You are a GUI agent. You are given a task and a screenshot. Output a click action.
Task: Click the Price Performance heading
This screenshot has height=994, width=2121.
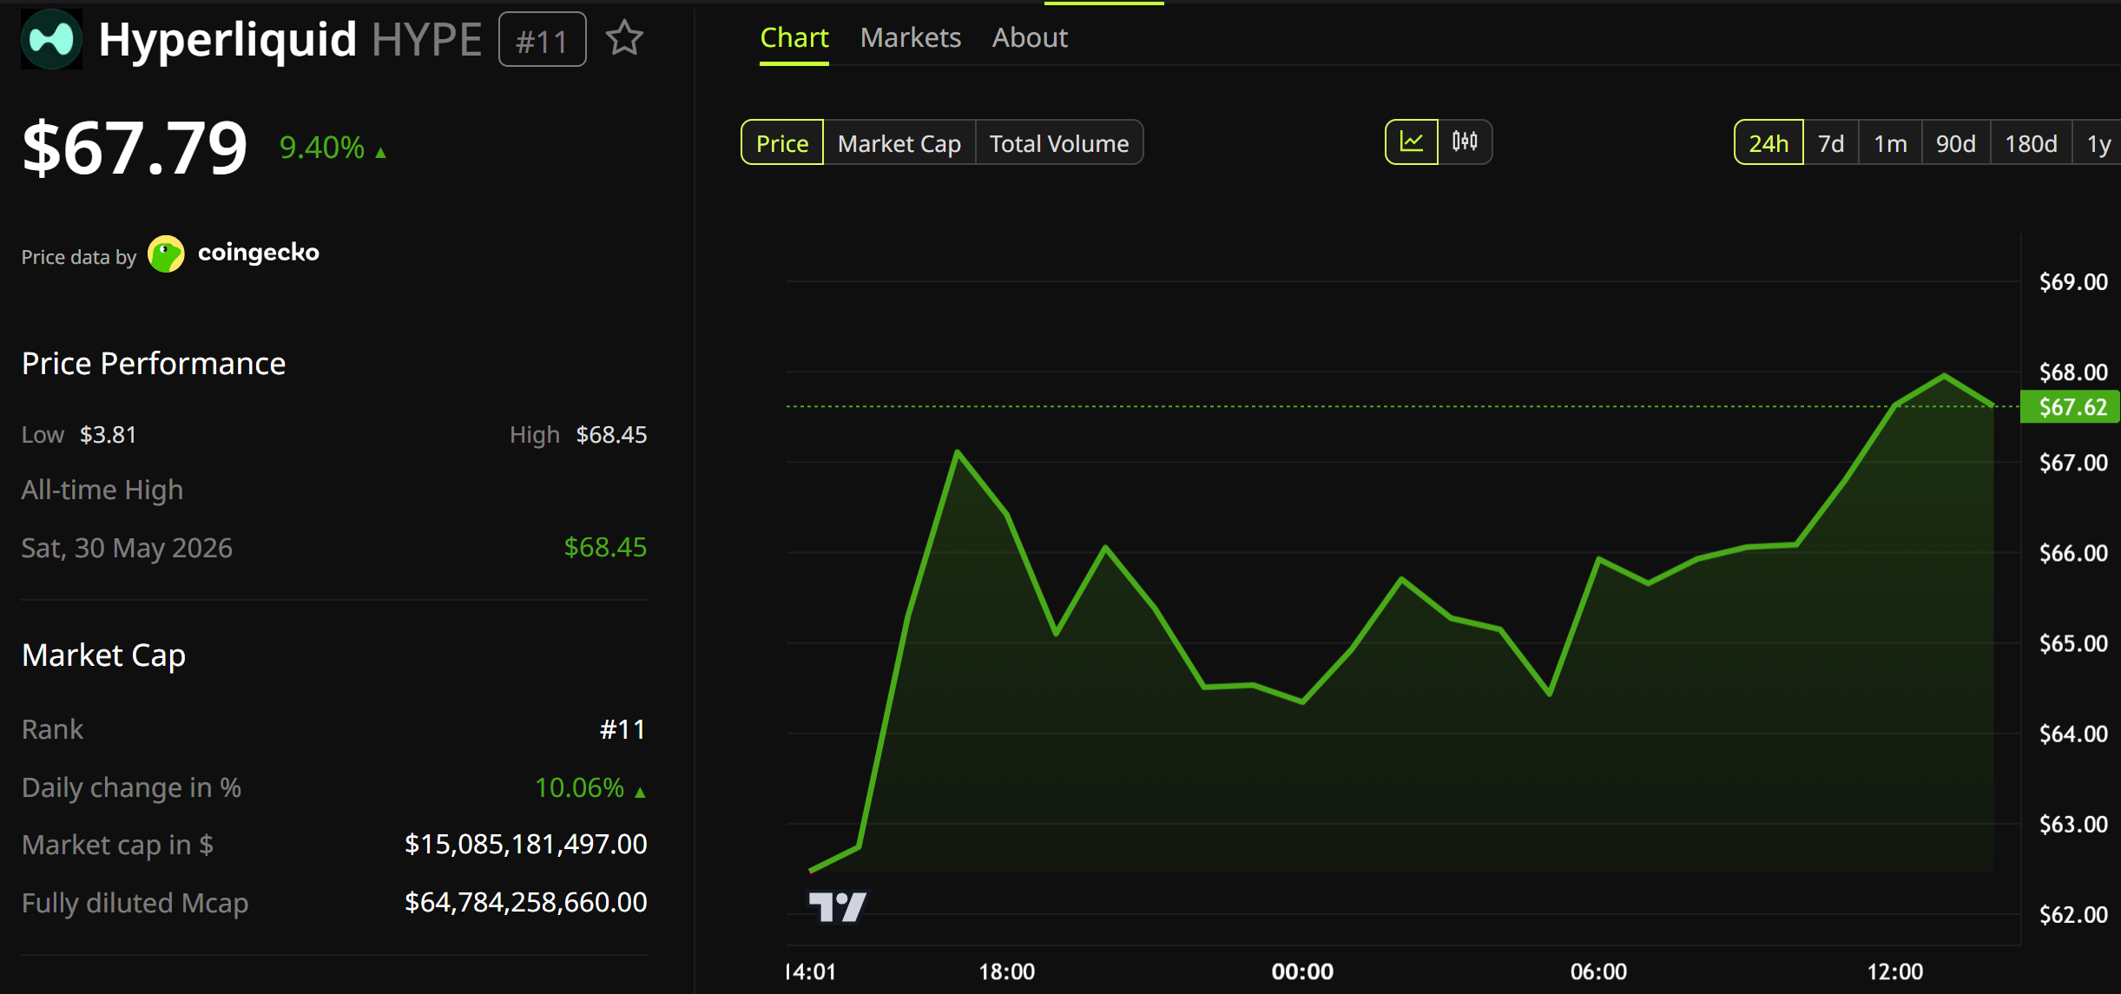[154, 363]
